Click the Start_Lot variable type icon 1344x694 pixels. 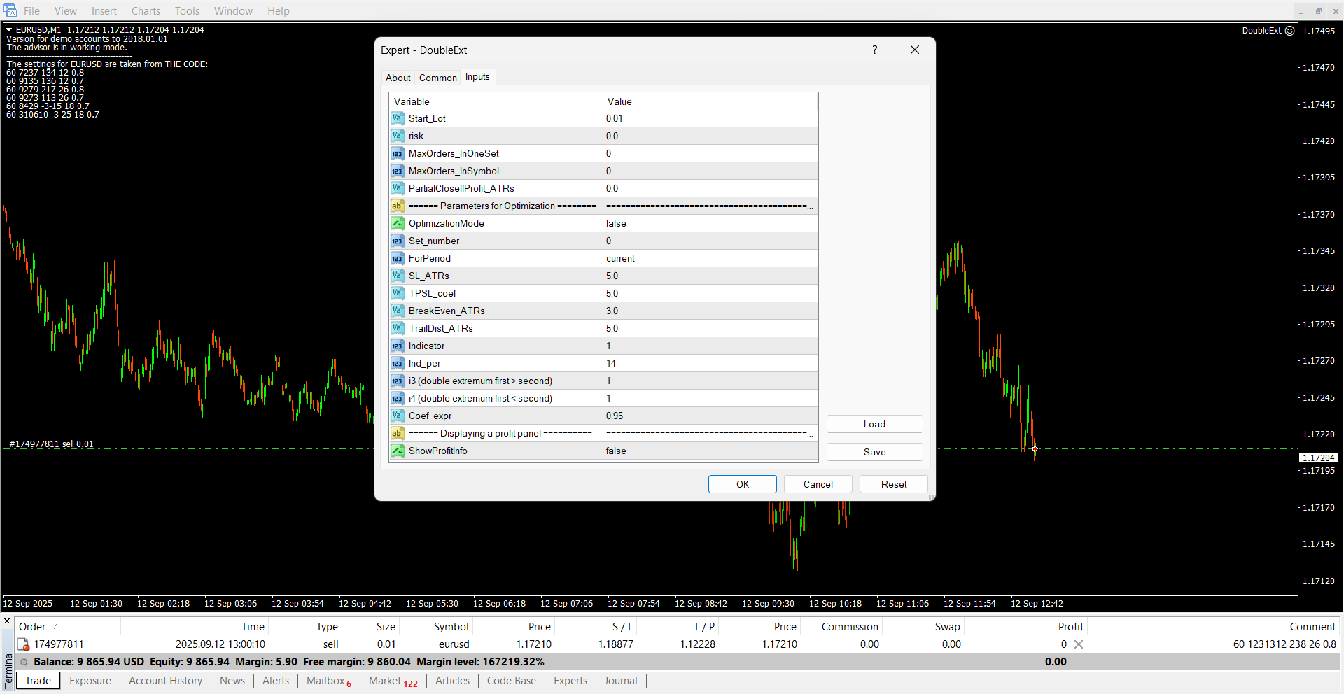pyautogui.click(x=397, y=118)
